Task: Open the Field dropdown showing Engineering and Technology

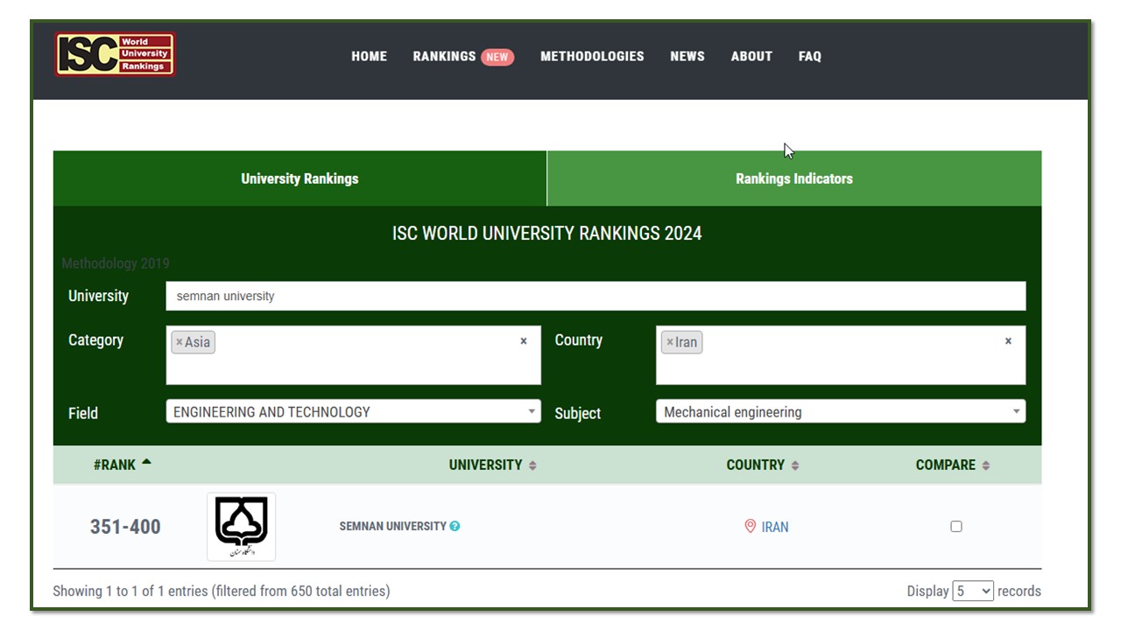Action: [353, 411]
